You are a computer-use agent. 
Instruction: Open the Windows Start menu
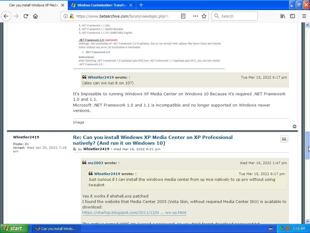[14, 229]
